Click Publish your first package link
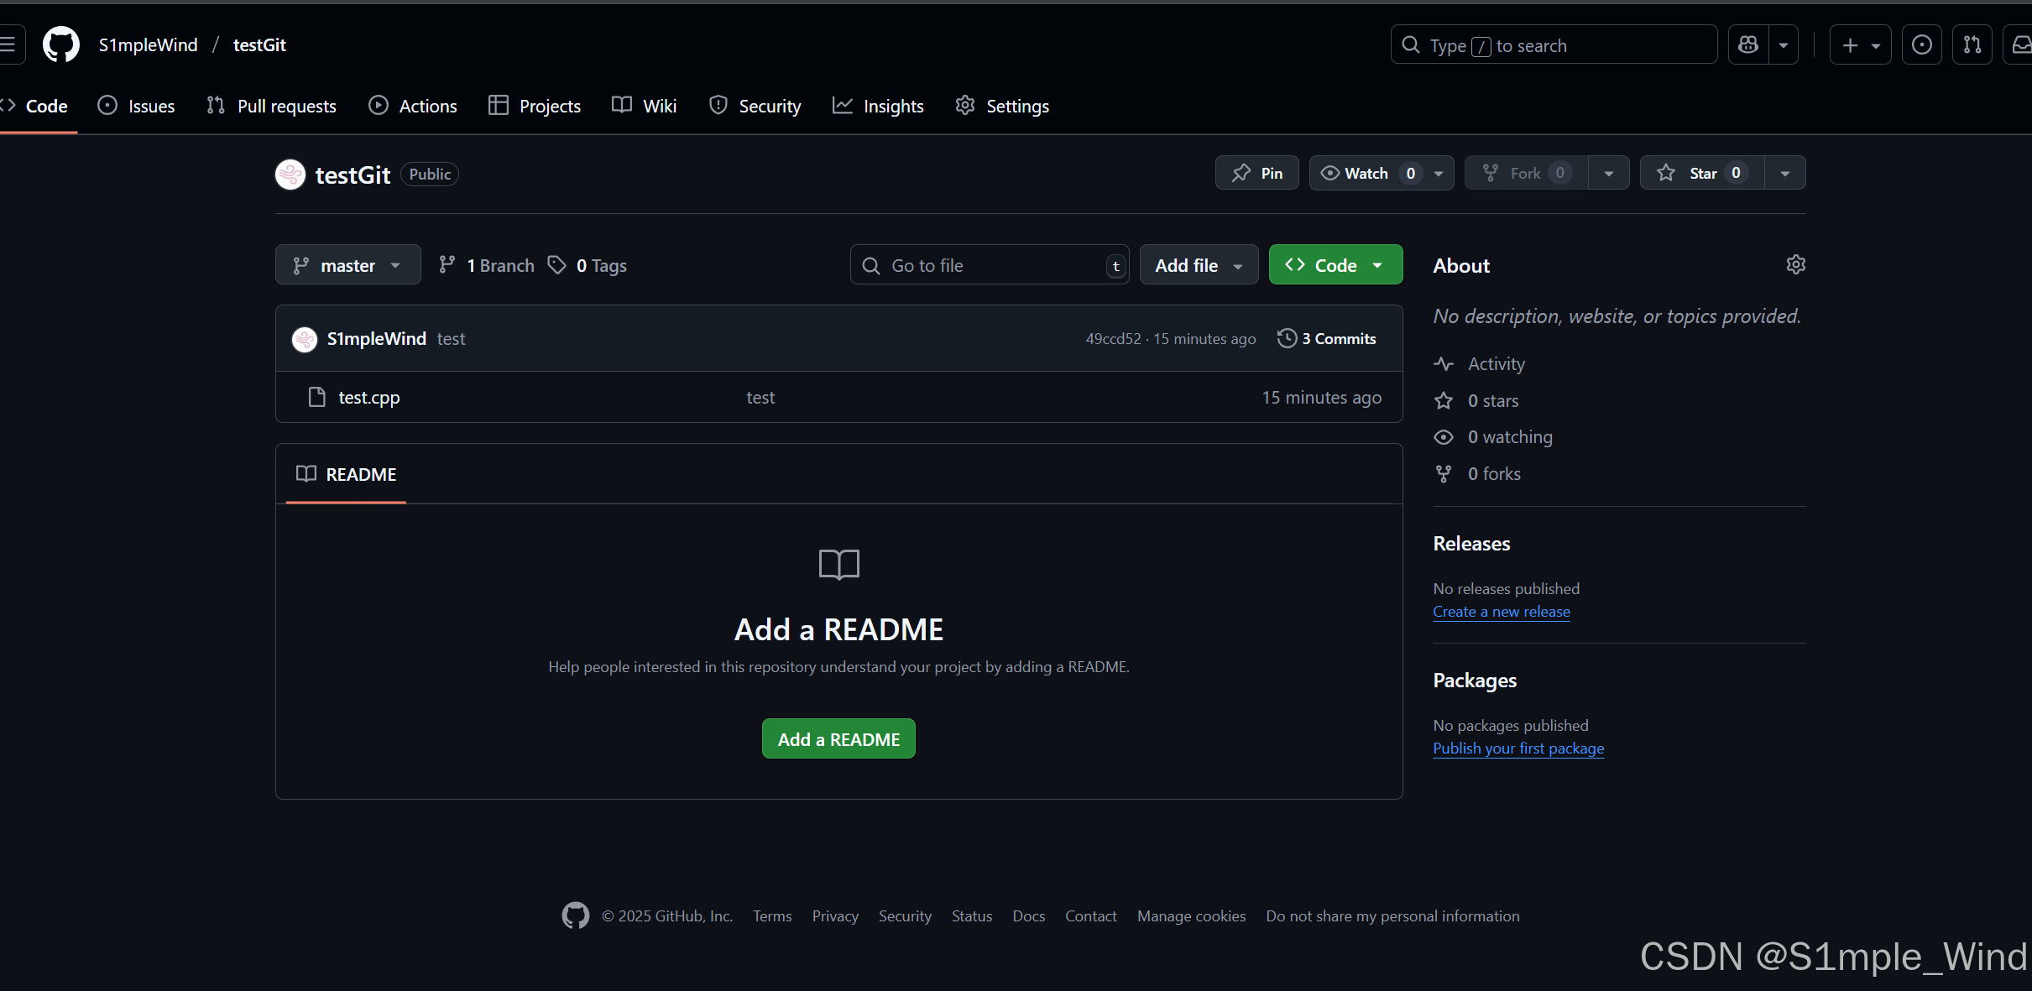The image size is (2032, 991). coord(1518,748)
